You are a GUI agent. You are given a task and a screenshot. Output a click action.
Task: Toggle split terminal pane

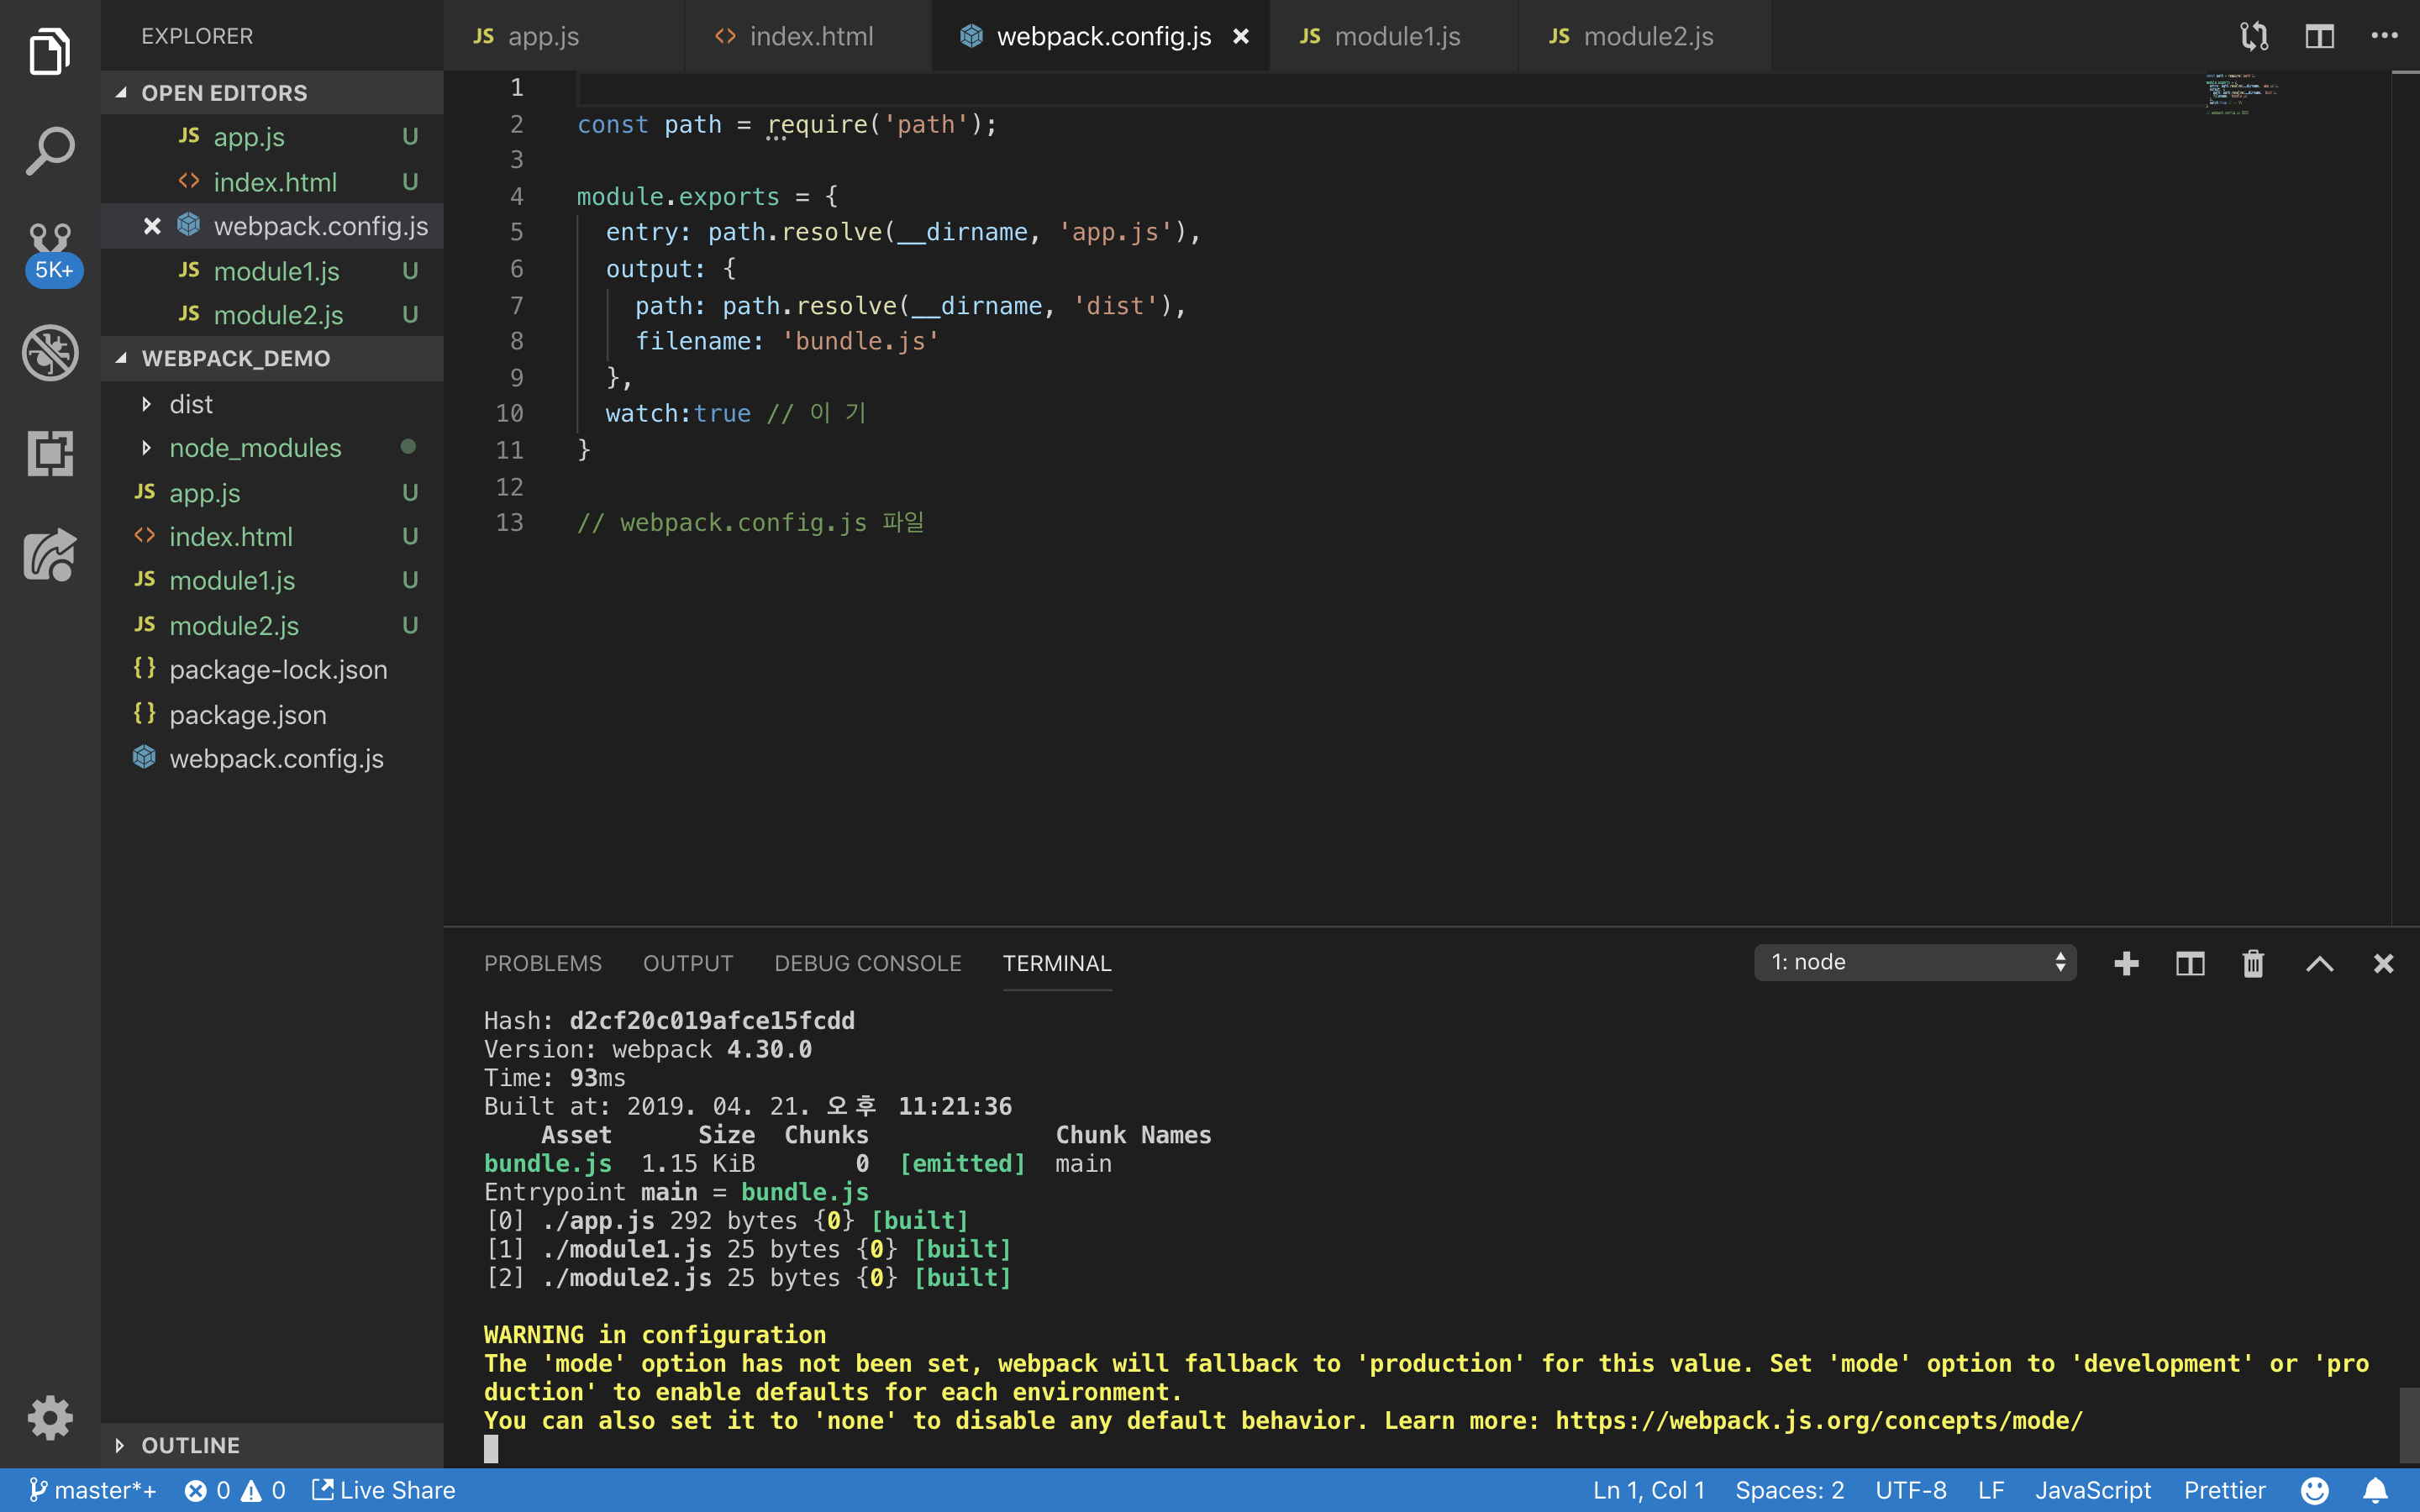pyautogui.click(x=2189, y=963)
